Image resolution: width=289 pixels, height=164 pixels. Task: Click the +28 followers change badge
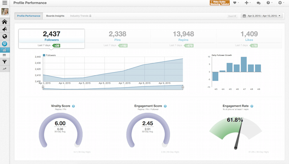(x=56, y=46)
